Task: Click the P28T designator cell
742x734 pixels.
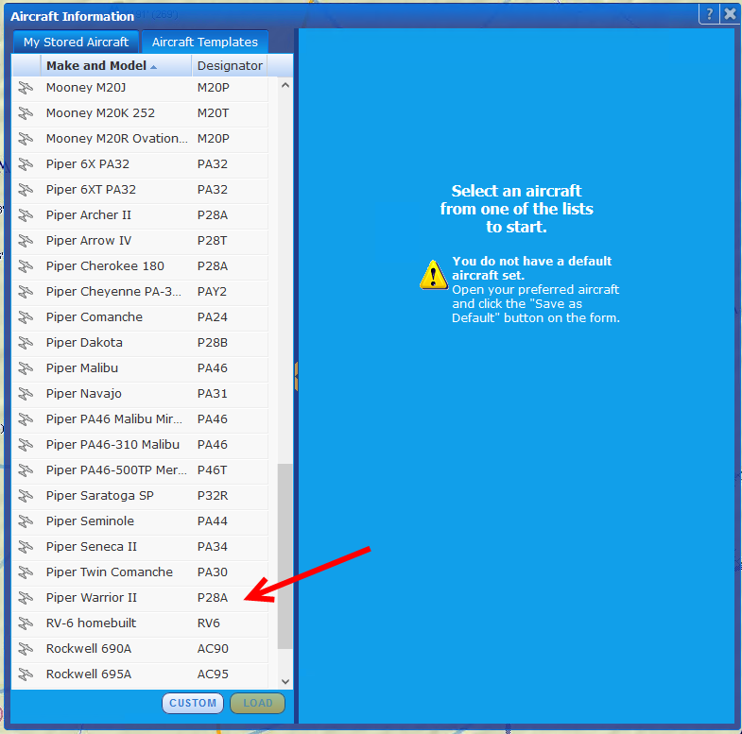Action: coord(212,241)
